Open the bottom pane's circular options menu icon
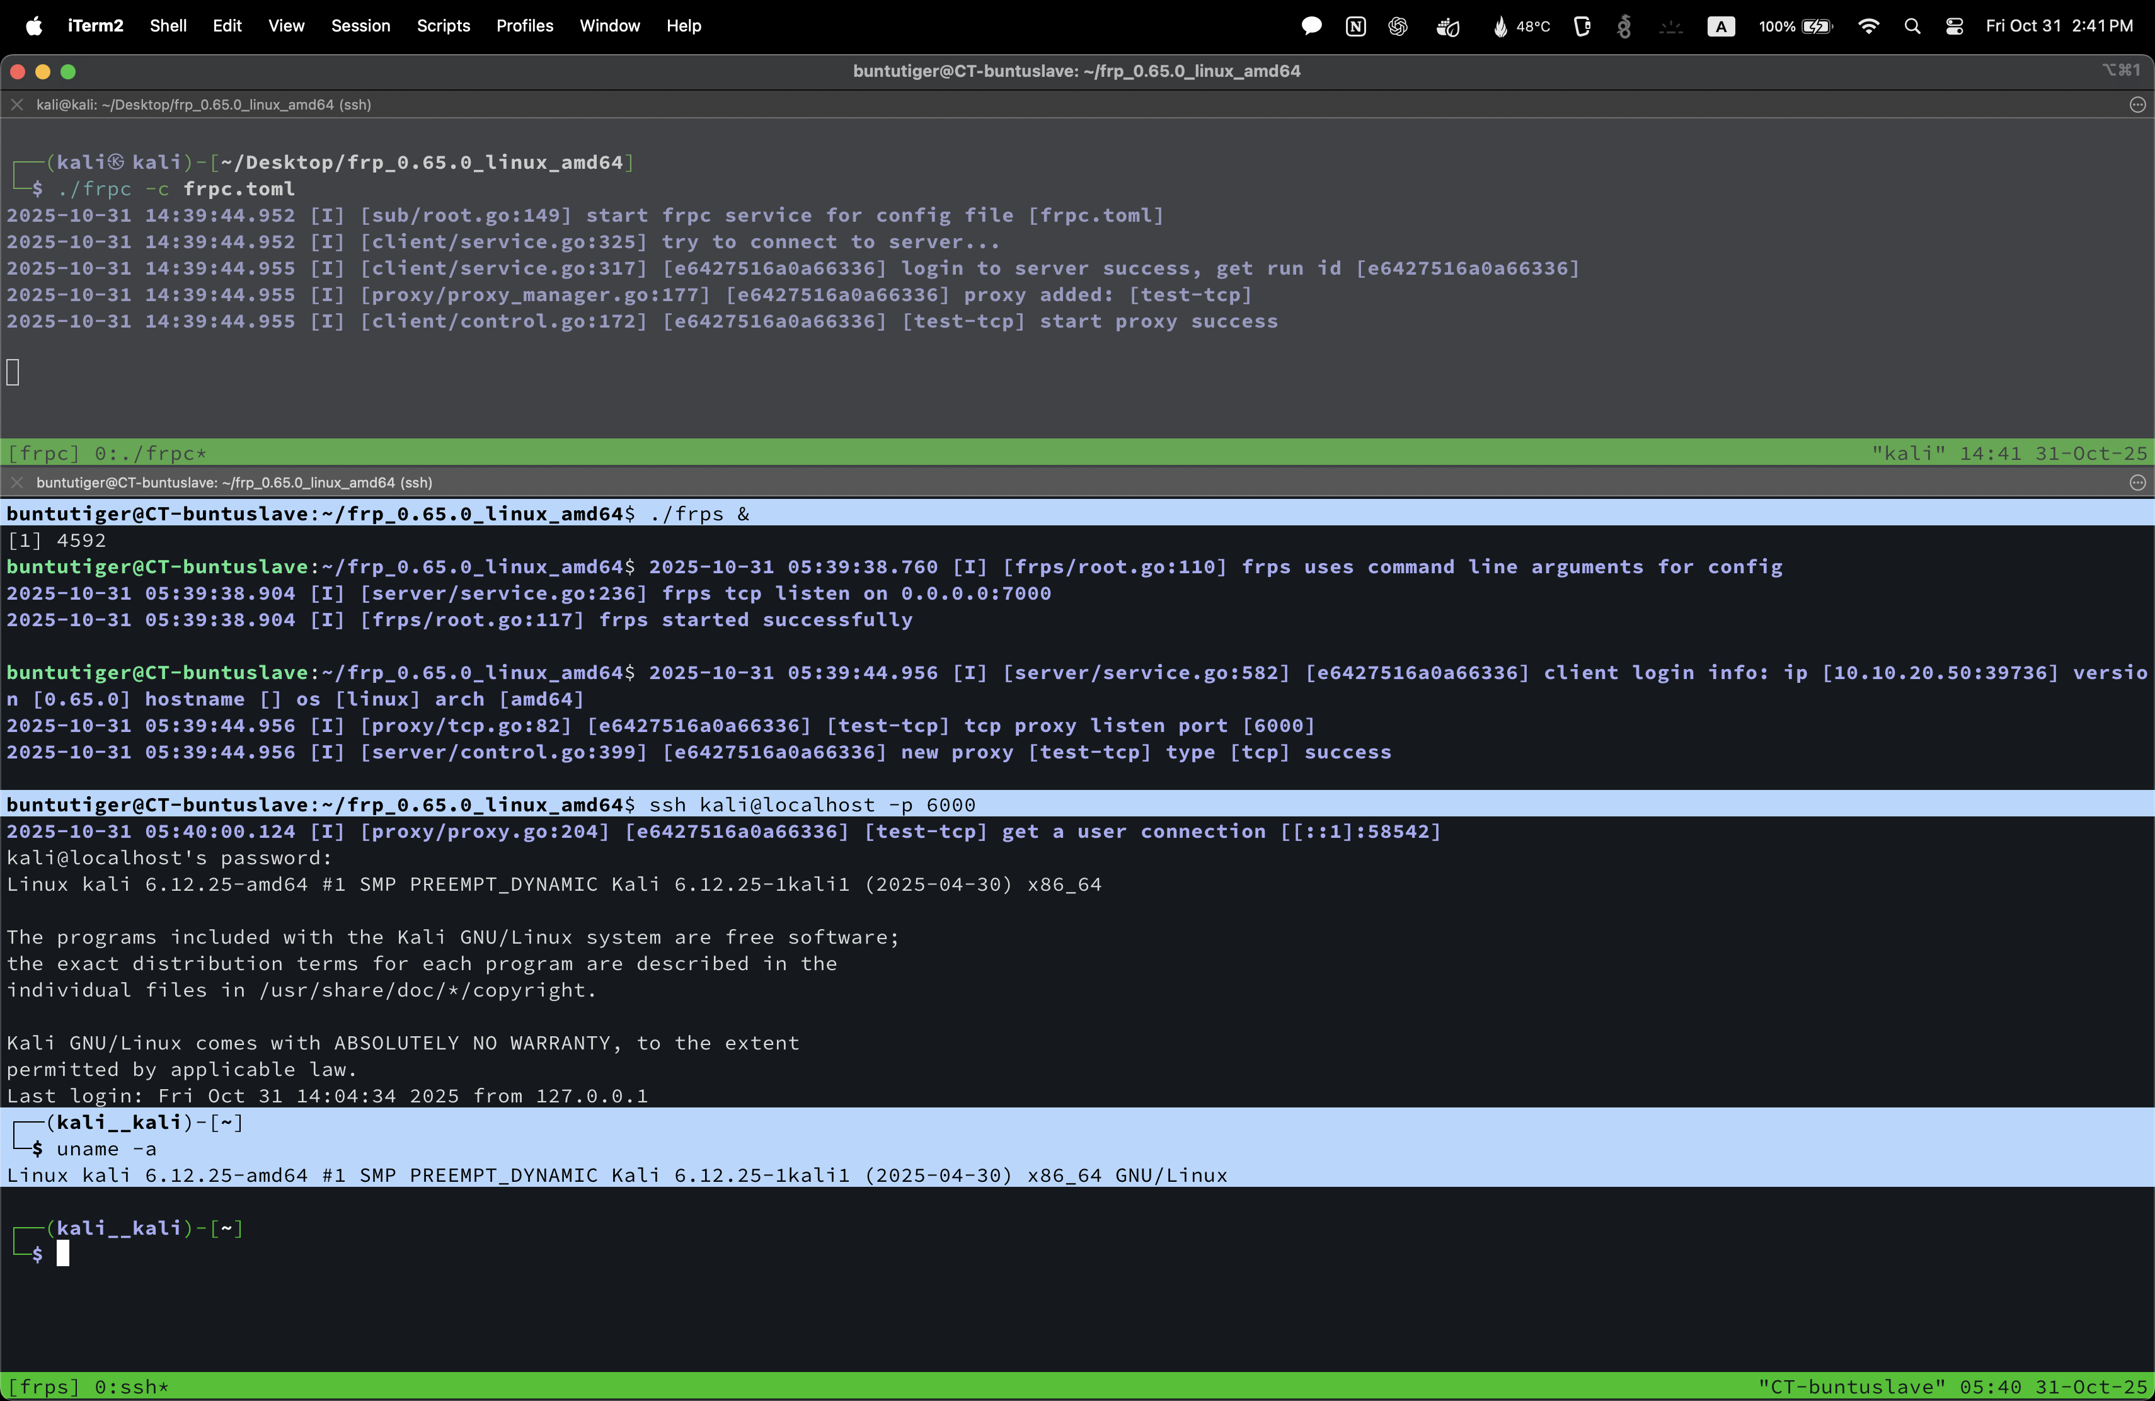Viewport: 2155px width, 1401px height. coord(2137,483)
